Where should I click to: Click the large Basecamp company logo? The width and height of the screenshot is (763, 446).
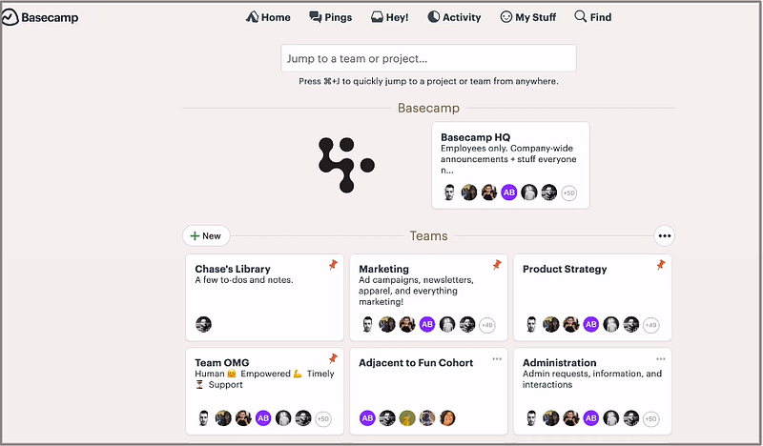[x=344, y=165]
